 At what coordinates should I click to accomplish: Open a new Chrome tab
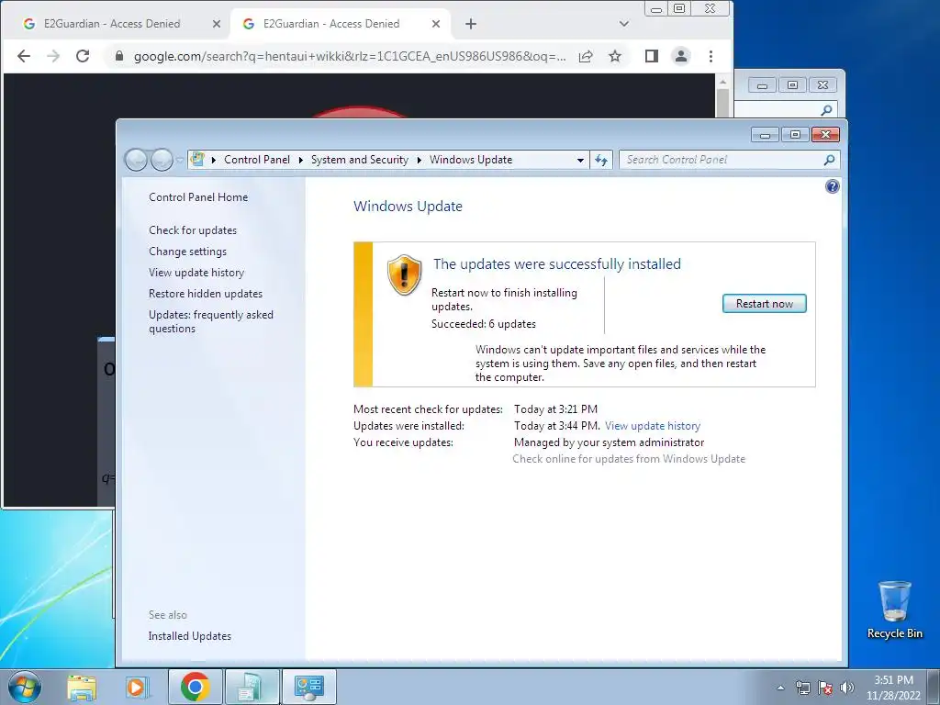(x=471, y=24)
